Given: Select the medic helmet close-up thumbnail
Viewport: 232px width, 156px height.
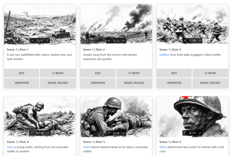Looking at the screenshot, I should (x=192, y=117).
